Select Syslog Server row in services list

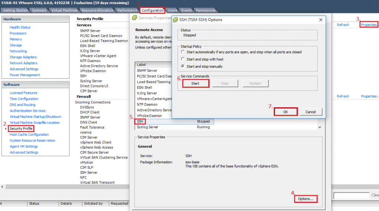point(174,127)
